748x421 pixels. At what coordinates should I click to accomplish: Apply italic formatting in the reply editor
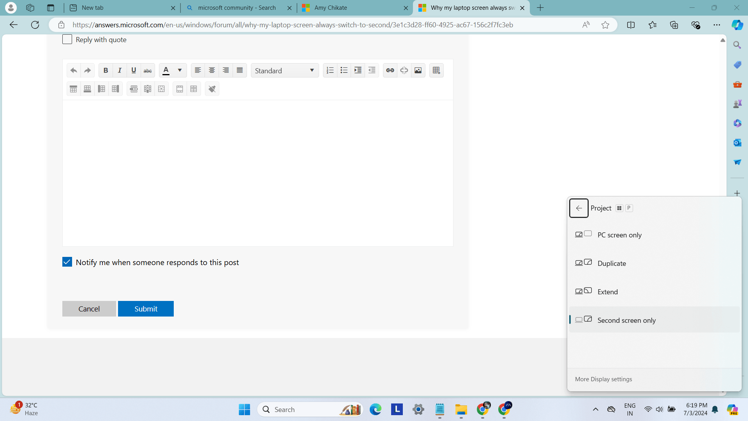coord(120,71)
